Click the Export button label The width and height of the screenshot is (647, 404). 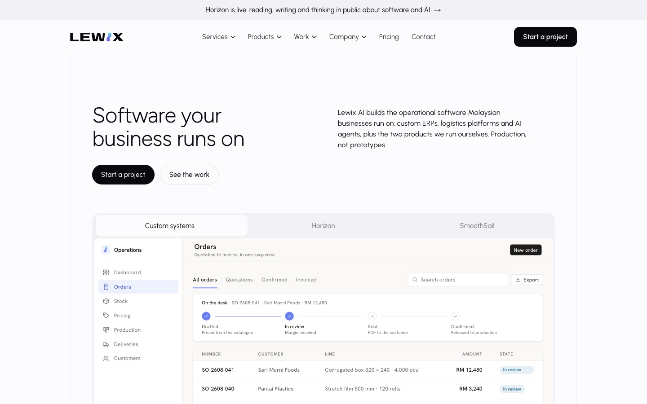[x=531, y=280]
